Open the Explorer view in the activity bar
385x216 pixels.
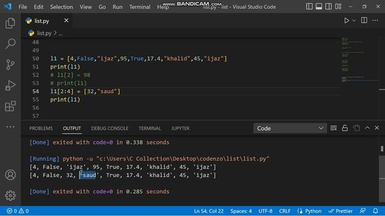tap(10, 23)
